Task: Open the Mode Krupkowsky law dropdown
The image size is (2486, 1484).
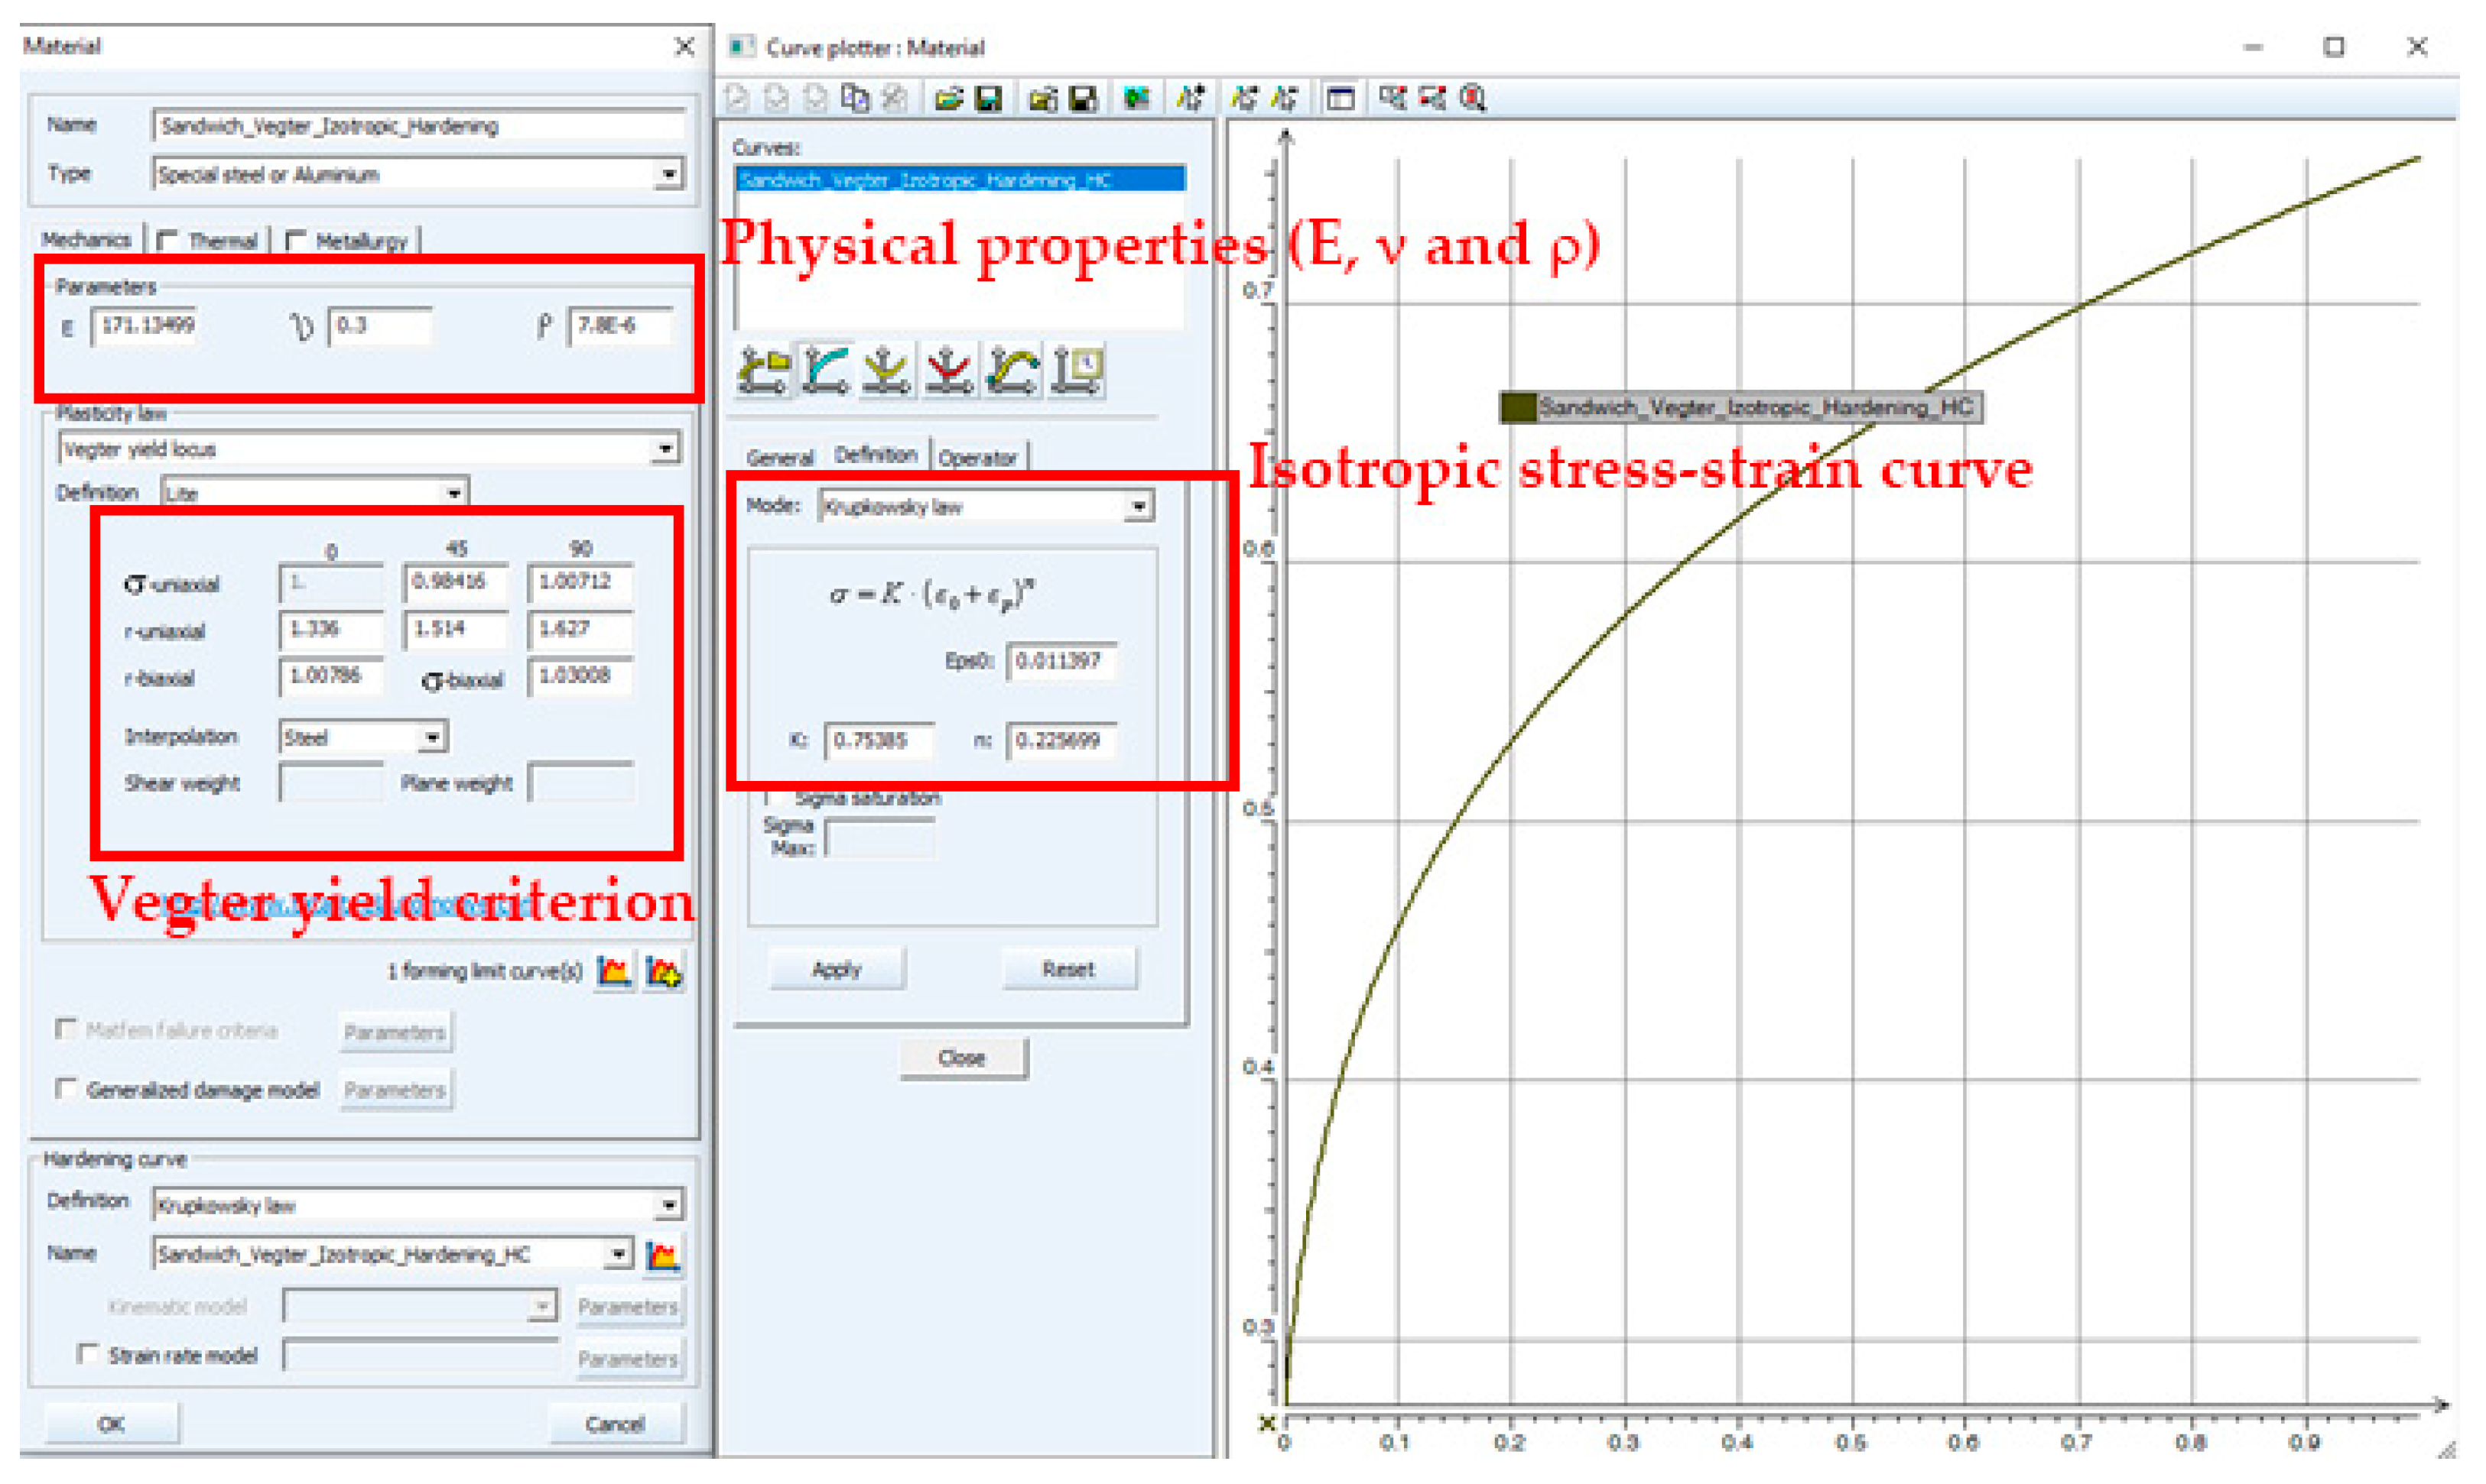Action: click(1139, 507)
